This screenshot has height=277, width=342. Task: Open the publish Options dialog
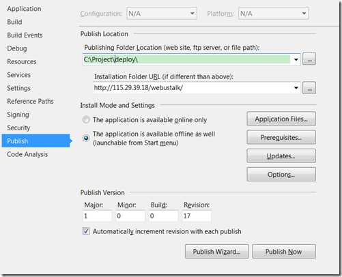pos(281,175)
